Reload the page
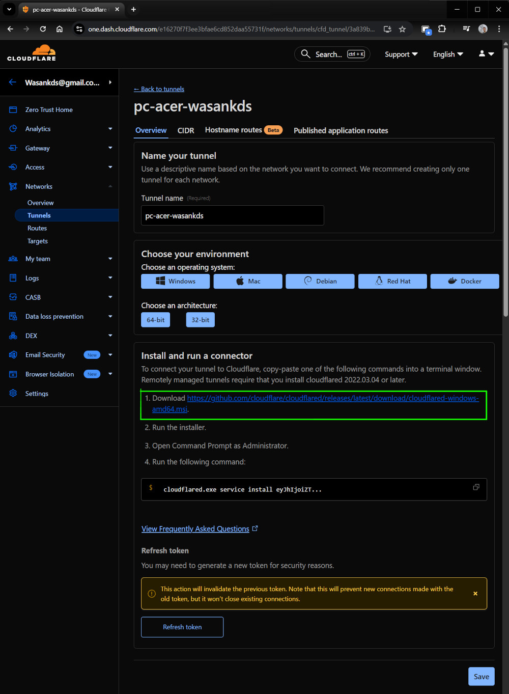The width and height of the screenshot is (509, 694). coord(43,29)
